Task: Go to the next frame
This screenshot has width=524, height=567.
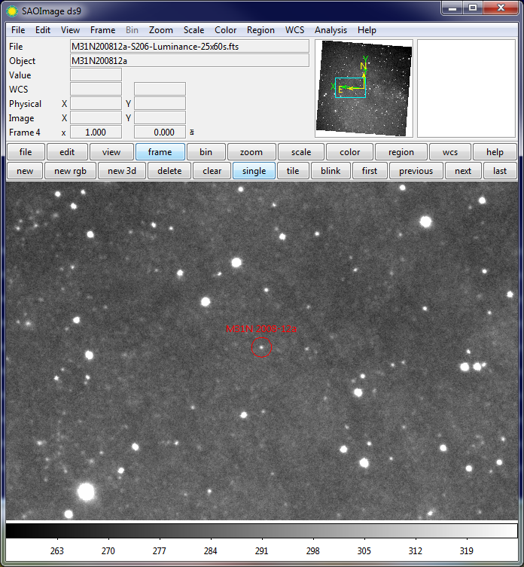Action: 463,170
